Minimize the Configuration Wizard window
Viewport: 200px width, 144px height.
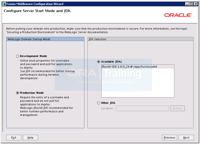[x=187, y=4]
